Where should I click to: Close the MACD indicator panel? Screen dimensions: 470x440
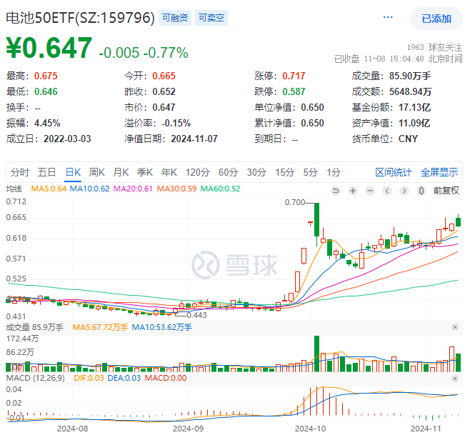[455, 379]
